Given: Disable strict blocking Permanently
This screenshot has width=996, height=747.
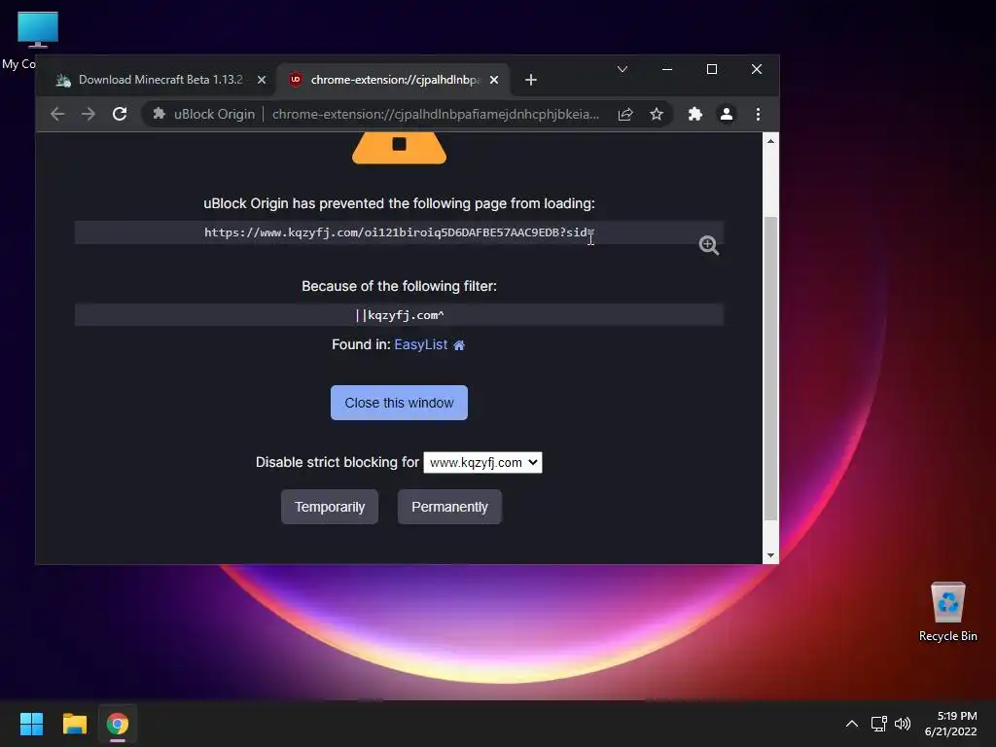Looking at the screenshot, I should pos(449,507).
